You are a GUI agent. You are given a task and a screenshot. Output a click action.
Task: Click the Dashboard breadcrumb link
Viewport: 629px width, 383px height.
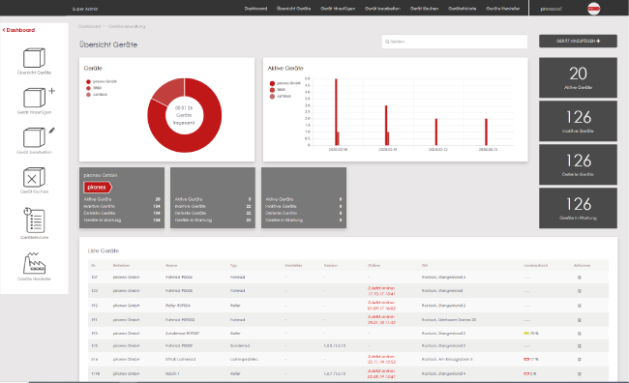[89, 26]
